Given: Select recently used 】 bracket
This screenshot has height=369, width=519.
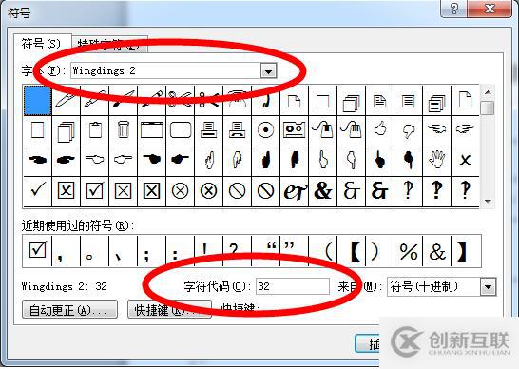Looking at the screenshot, I should tap(465, 251).
